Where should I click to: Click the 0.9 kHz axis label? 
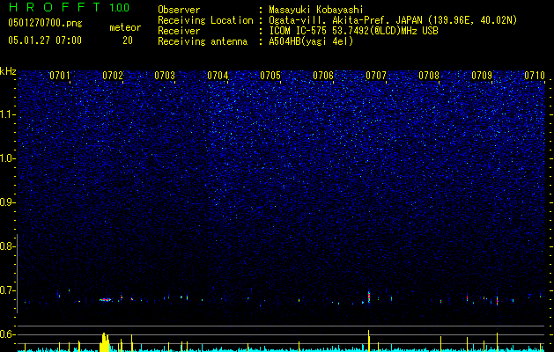8,202
